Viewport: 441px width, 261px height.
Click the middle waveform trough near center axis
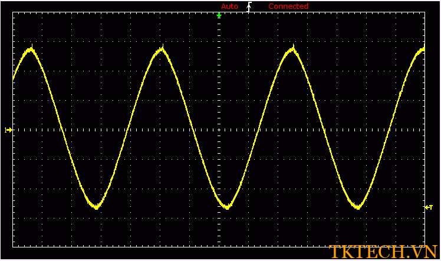click(x=227, y=206)
